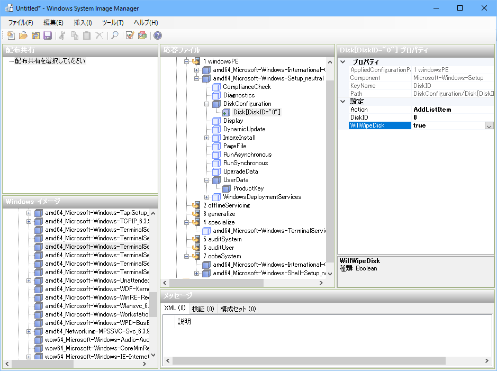Switch to the XML (0) tab
Screen dimensions: 497x371
175,308
